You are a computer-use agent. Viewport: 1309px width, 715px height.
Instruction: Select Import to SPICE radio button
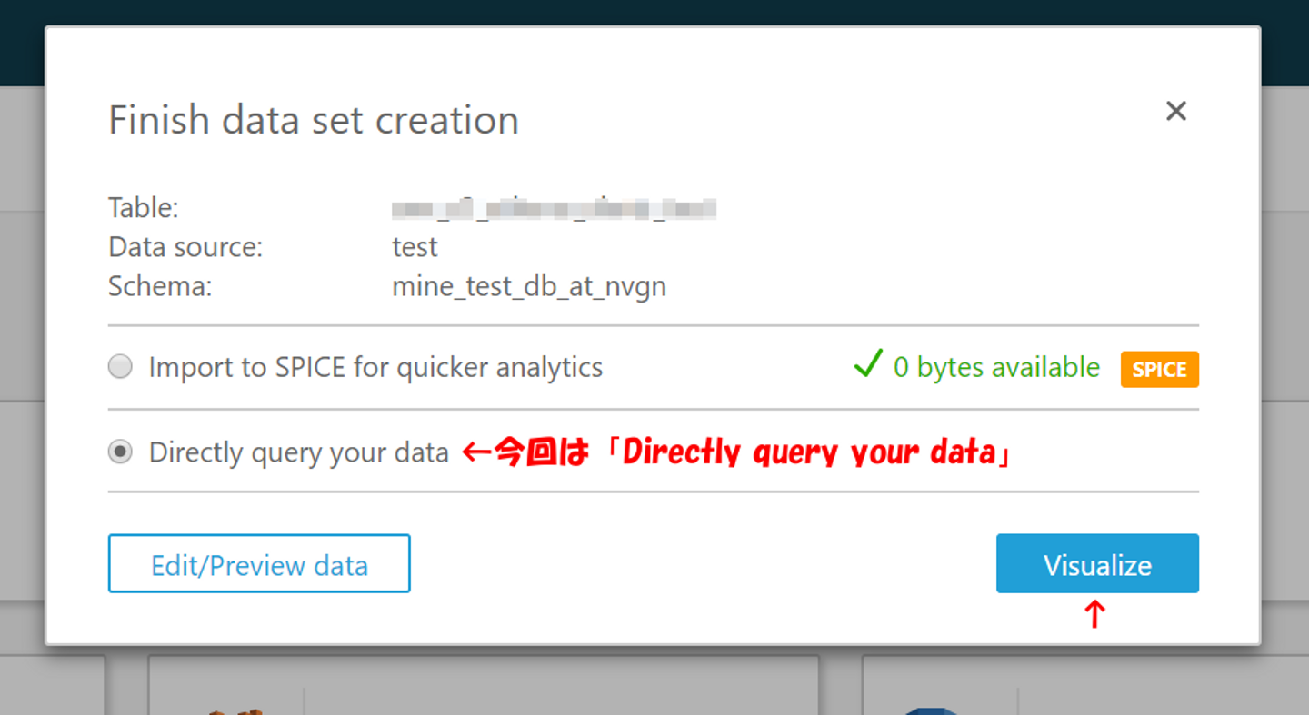120,367
